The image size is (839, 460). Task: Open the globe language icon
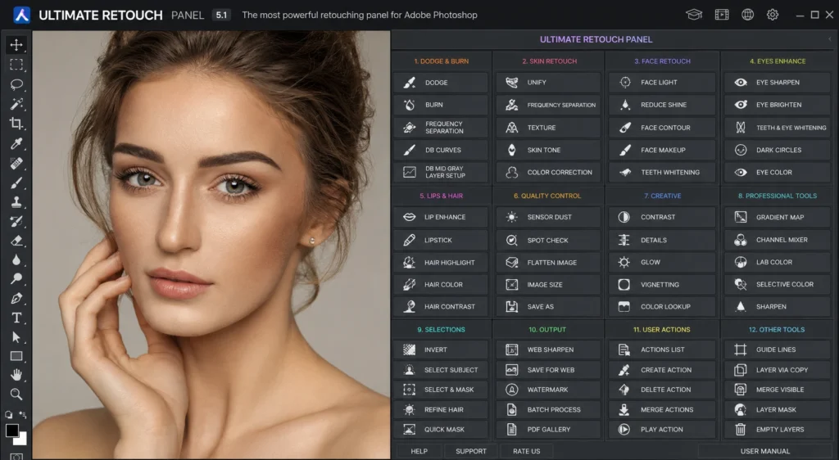coord(747,15)
